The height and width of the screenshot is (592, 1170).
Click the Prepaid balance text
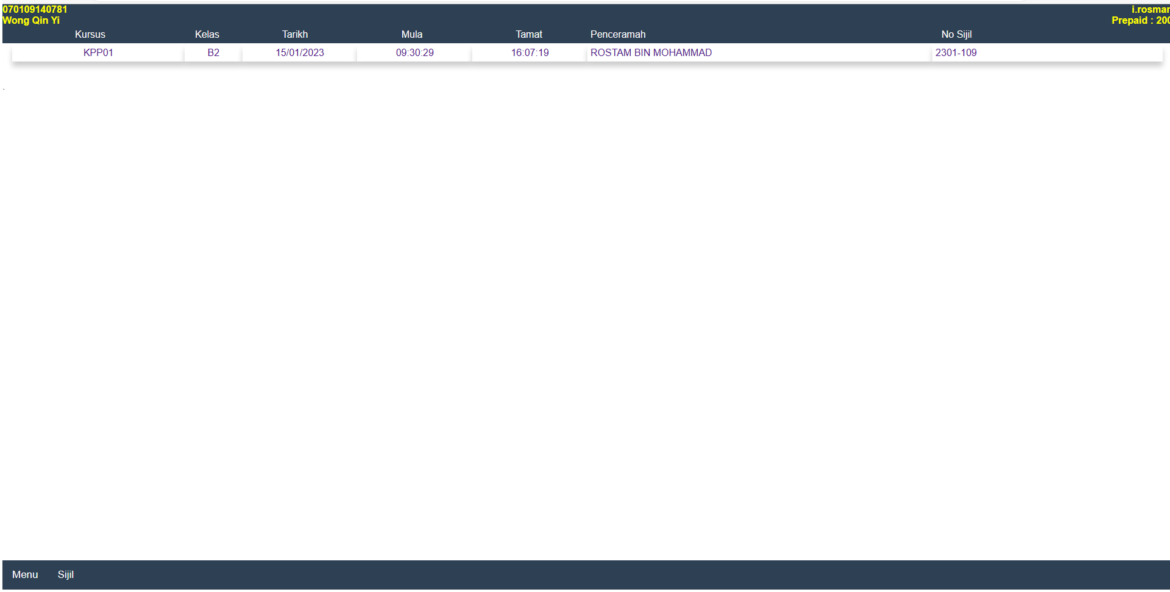(x=1140, y=20)
